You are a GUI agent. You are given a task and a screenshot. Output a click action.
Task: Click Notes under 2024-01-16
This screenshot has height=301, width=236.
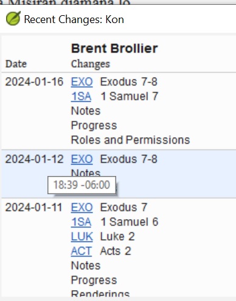(x=86, y=111)
